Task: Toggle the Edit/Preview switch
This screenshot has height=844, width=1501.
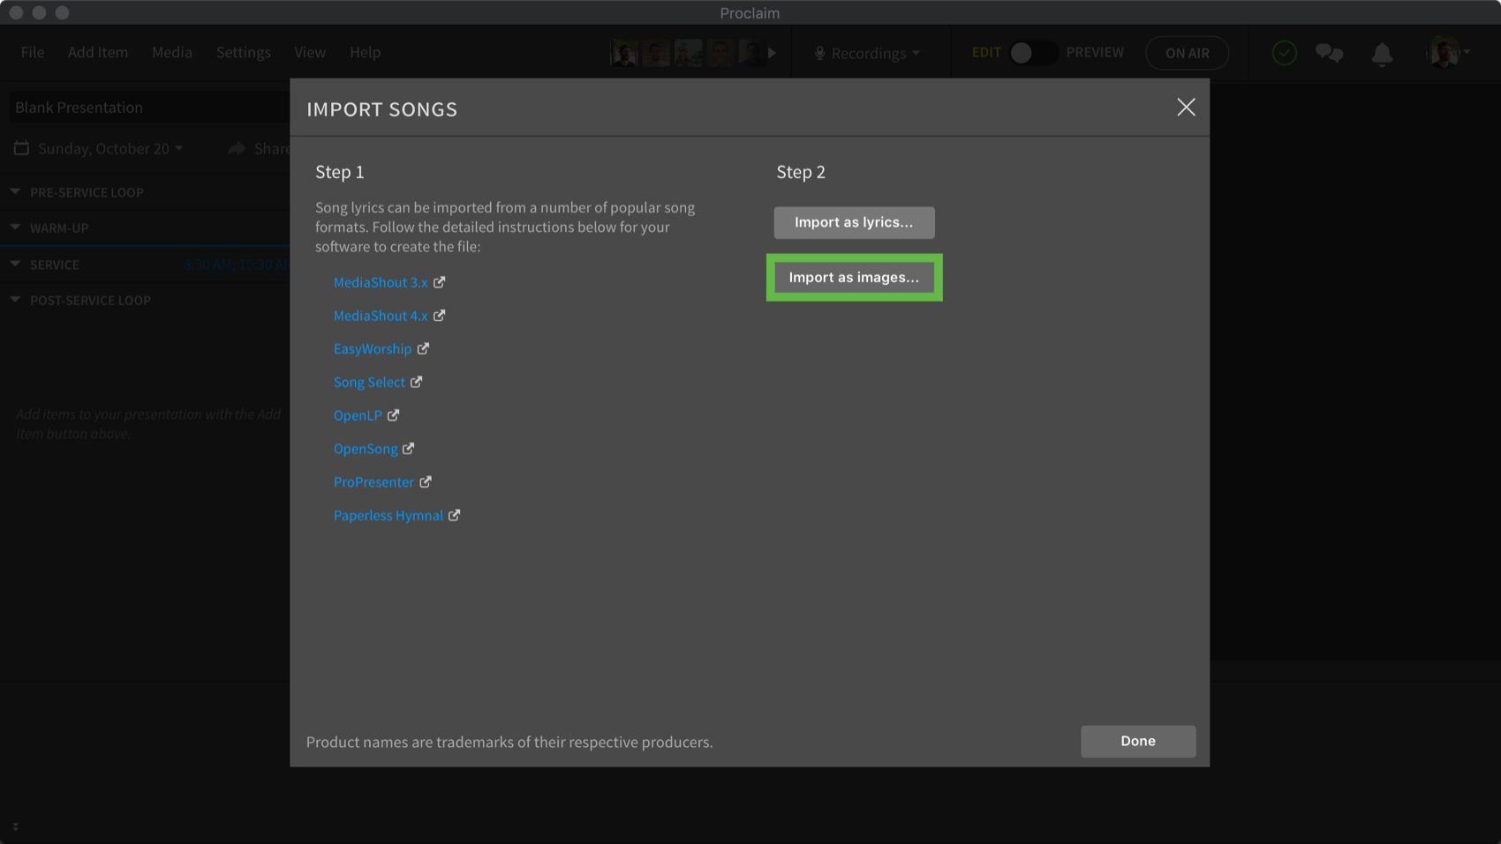Action: (1032, 53)
